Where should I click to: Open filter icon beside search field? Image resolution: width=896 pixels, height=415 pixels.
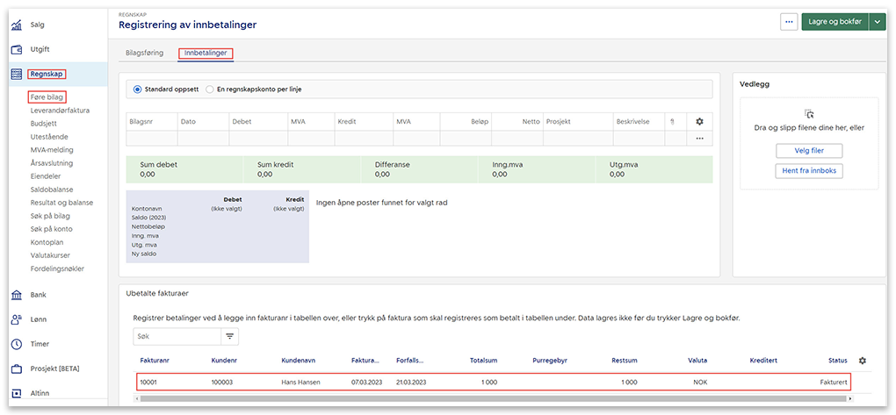(230, 336)
